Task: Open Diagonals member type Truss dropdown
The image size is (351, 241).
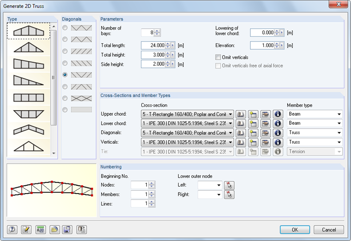Action: [315, 133]
